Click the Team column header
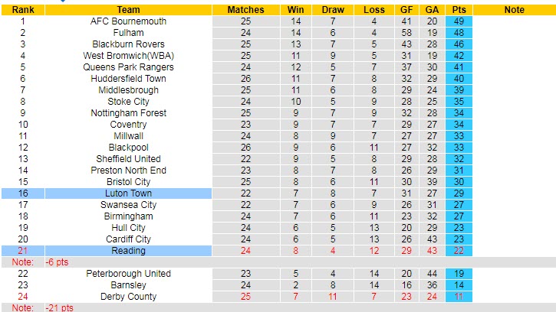The image size is (556, 312). pos(128,10)
